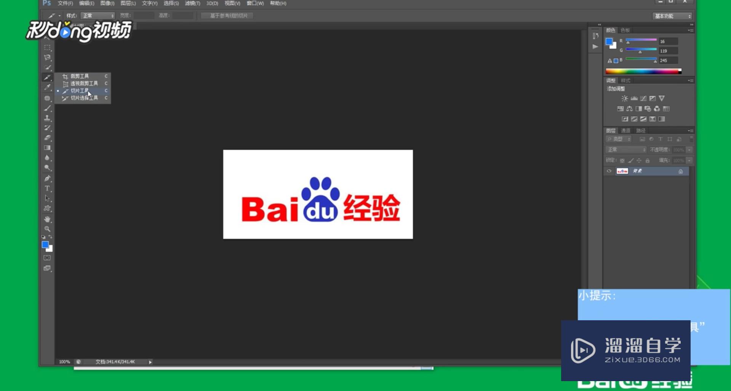Open the 滤镜(T) menu
731x391 pixels.
point(192,3)
